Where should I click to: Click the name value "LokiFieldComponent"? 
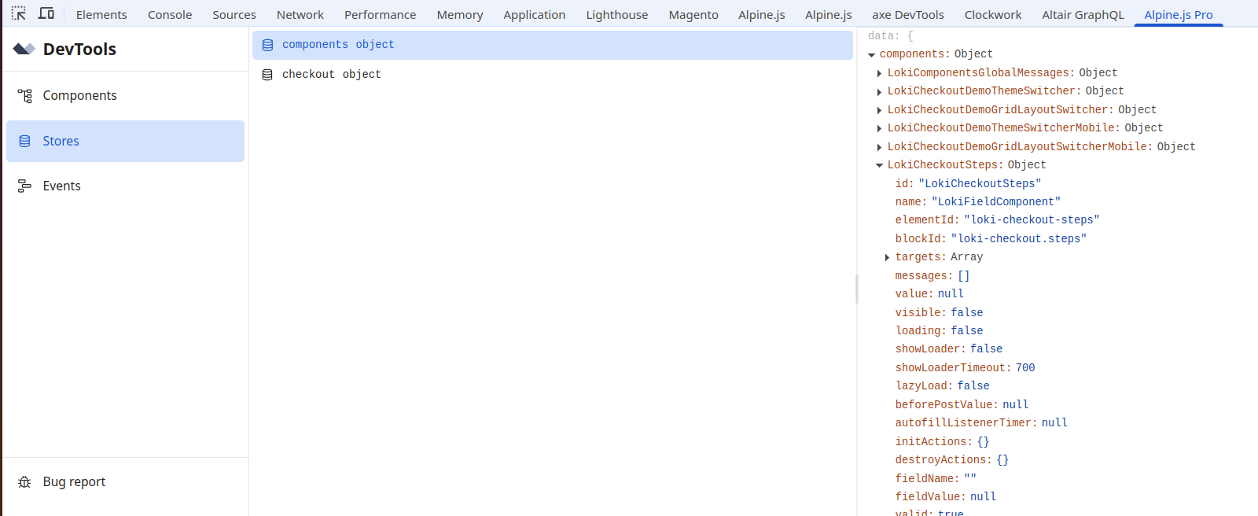pyautogui.click(x=996, y=202)
